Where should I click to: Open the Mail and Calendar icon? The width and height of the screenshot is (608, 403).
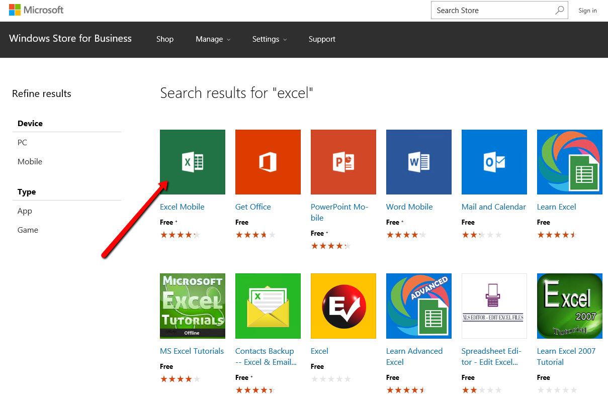(494, 162)
